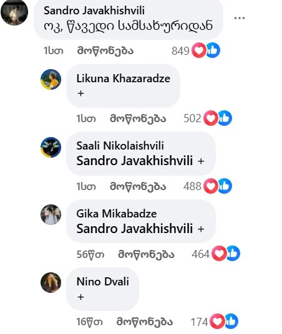Click heart reaction icon next to 849
This screenshot has width=282, height=334.
[x=199, y=50]
